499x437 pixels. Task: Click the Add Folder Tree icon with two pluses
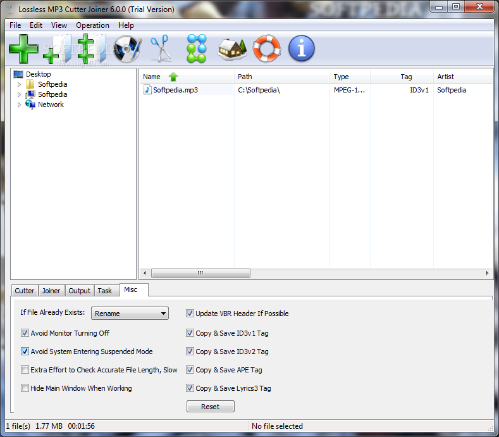tap(92, 49)
